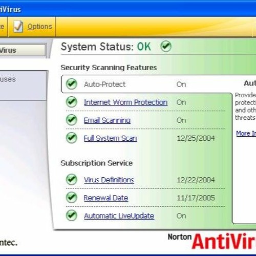Screen dimensions: 256x256
Task: Click the Email Scanning check icon
Action: coord(72,120)
